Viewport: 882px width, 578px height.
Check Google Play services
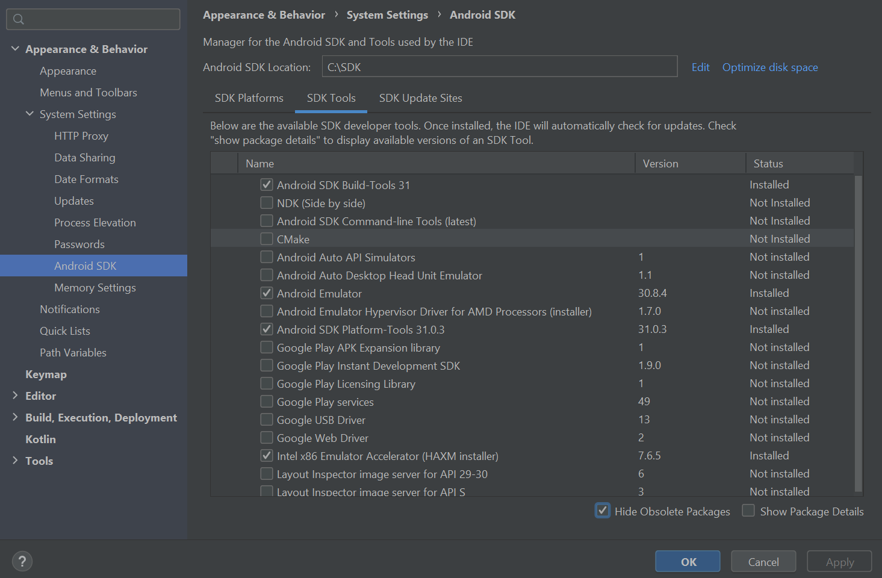[267, 402]
